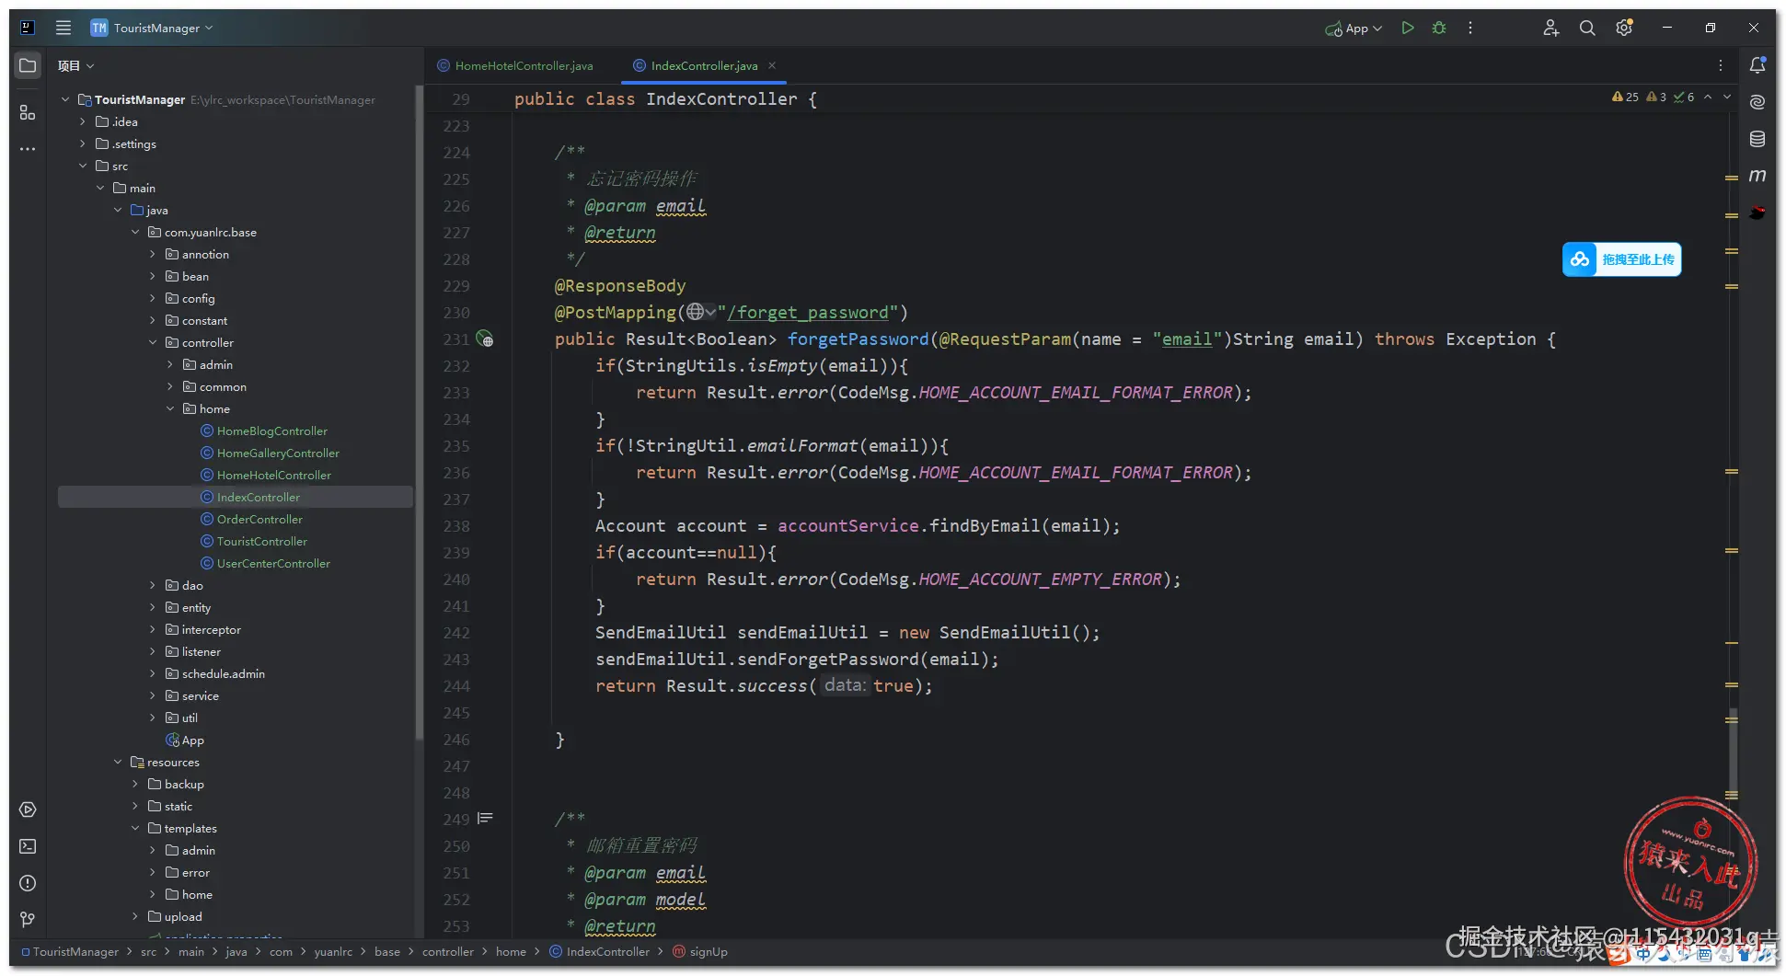The width and height of the screenshot is (1786, 976).
Task: Open the Problems tool window
Action: click(x=28, y=883)
